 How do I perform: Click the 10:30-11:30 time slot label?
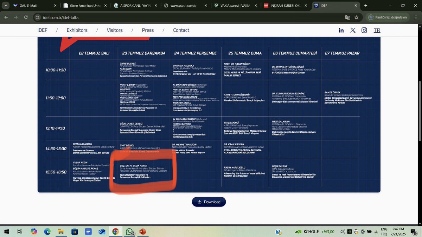[x=56, y=70]
